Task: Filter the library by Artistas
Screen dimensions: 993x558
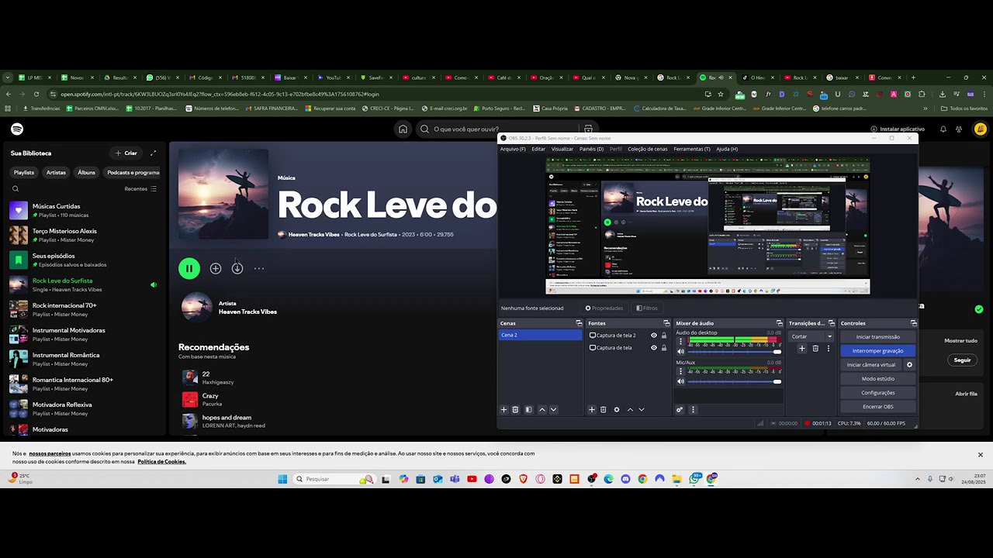Action: pos(56,173)
